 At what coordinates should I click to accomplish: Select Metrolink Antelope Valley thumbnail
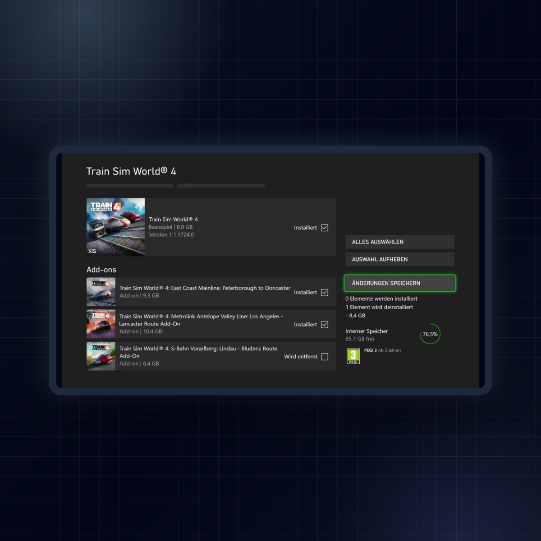point(101,324)
